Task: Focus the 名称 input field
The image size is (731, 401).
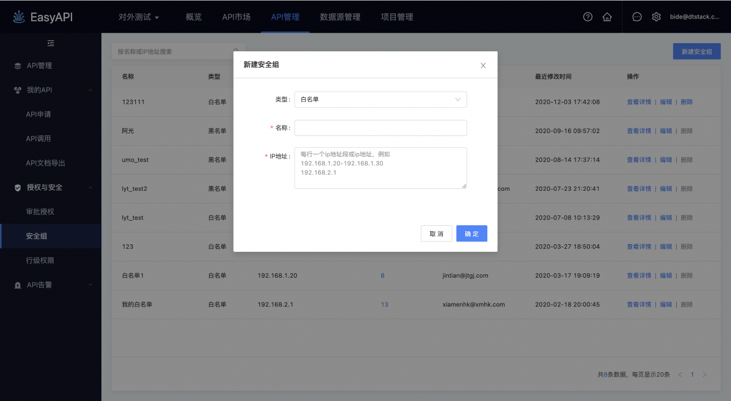Action: tap(380, 128)
